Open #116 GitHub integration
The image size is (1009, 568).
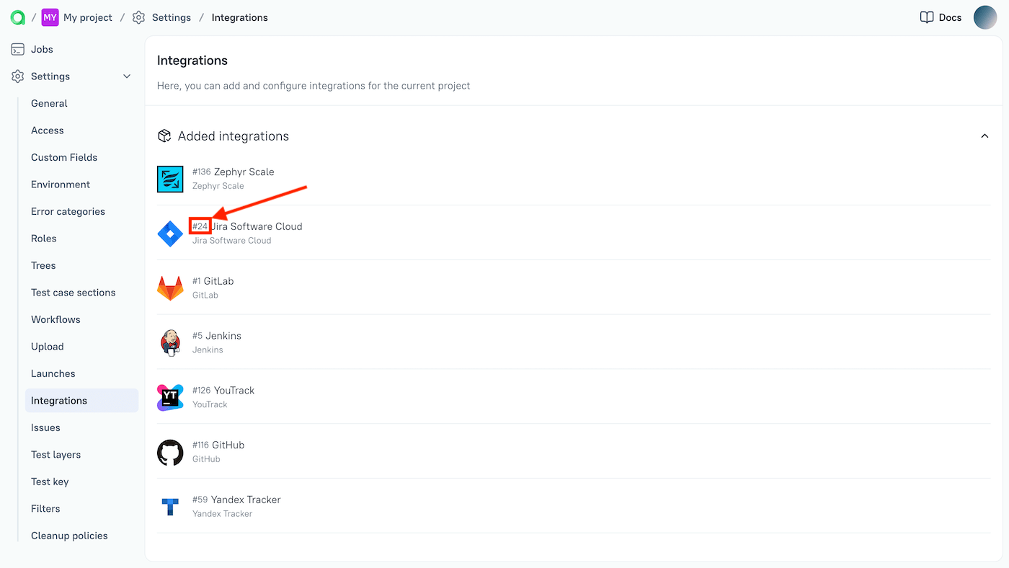click(x=574, y=452)
